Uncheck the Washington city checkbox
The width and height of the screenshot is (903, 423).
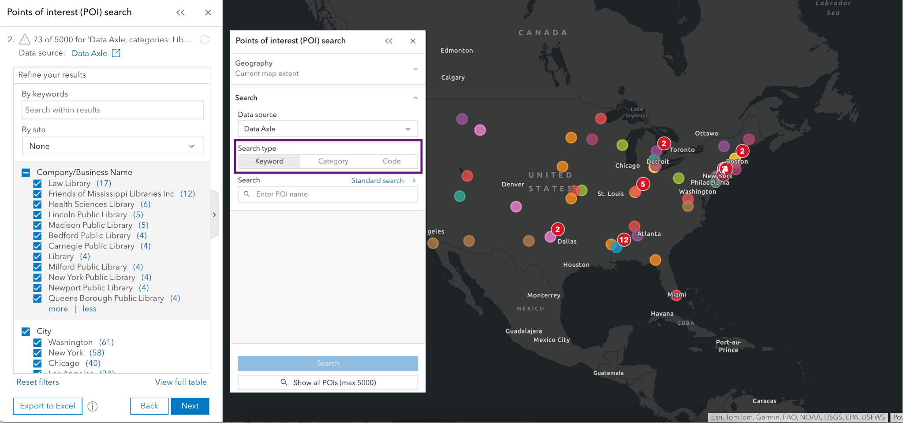(37, 342)
